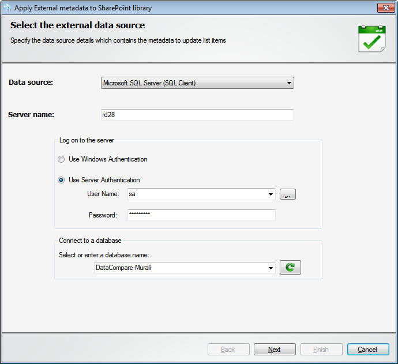Click the Use Windows Authentication label text
398x364 pixels.
108,159
